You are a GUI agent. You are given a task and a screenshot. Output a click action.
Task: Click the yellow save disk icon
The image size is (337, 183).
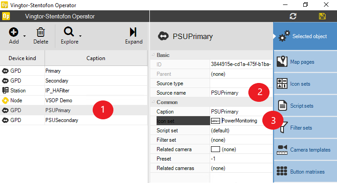[322, 16]
